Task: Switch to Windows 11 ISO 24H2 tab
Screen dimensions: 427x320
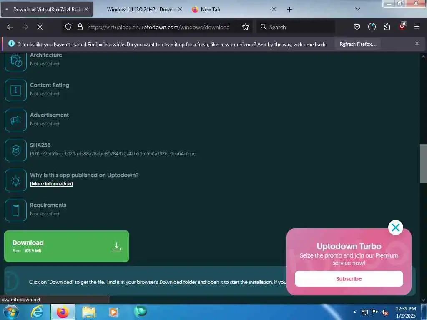Action: coord(141,9)
